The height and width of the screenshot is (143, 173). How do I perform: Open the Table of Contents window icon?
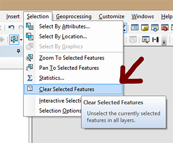point(135,27)
